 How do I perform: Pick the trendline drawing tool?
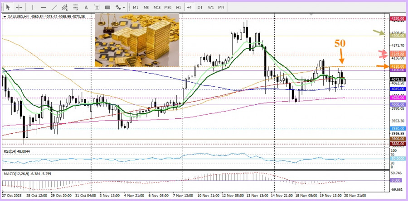pos(54,7)
